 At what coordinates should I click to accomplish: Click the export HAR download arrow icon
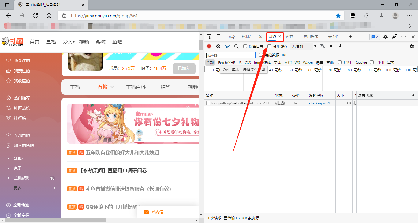coord(340,46)
